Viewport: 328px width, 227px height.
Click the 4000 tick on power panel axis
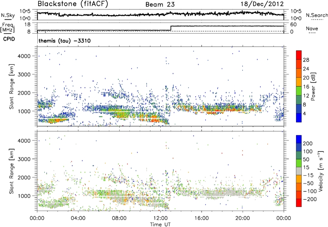pos(24,56)
